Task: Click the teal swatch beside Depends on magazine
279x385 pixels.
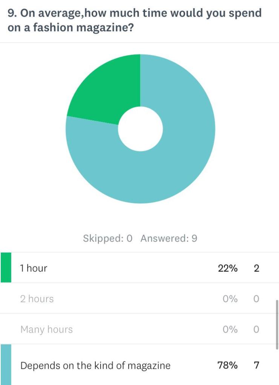Action: pos(6,365)
